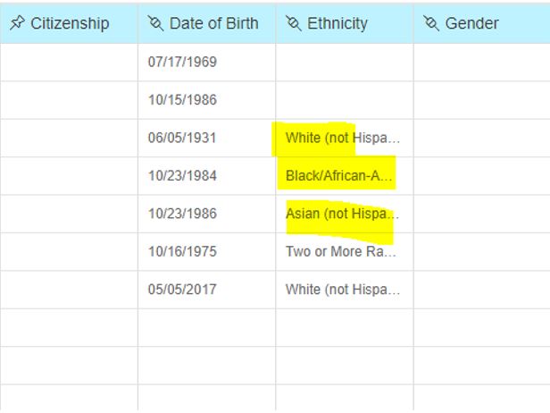Select the 10/15/1986 date cell
550x413 pixels.
(207, 100)
